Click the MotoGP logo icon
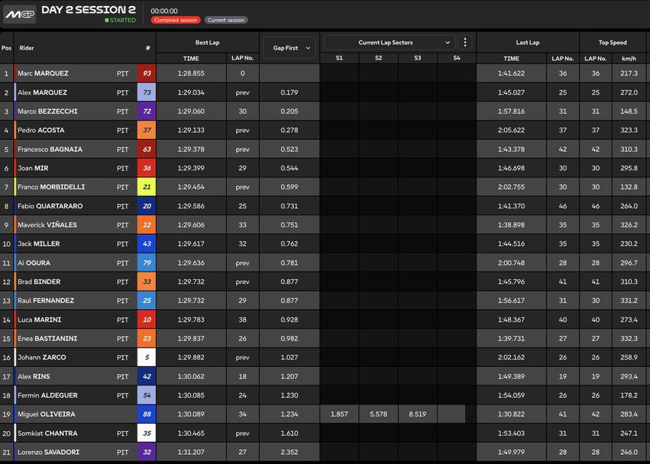Image resolution: width=650 pixels, height=464 pixels. [20, 14]
